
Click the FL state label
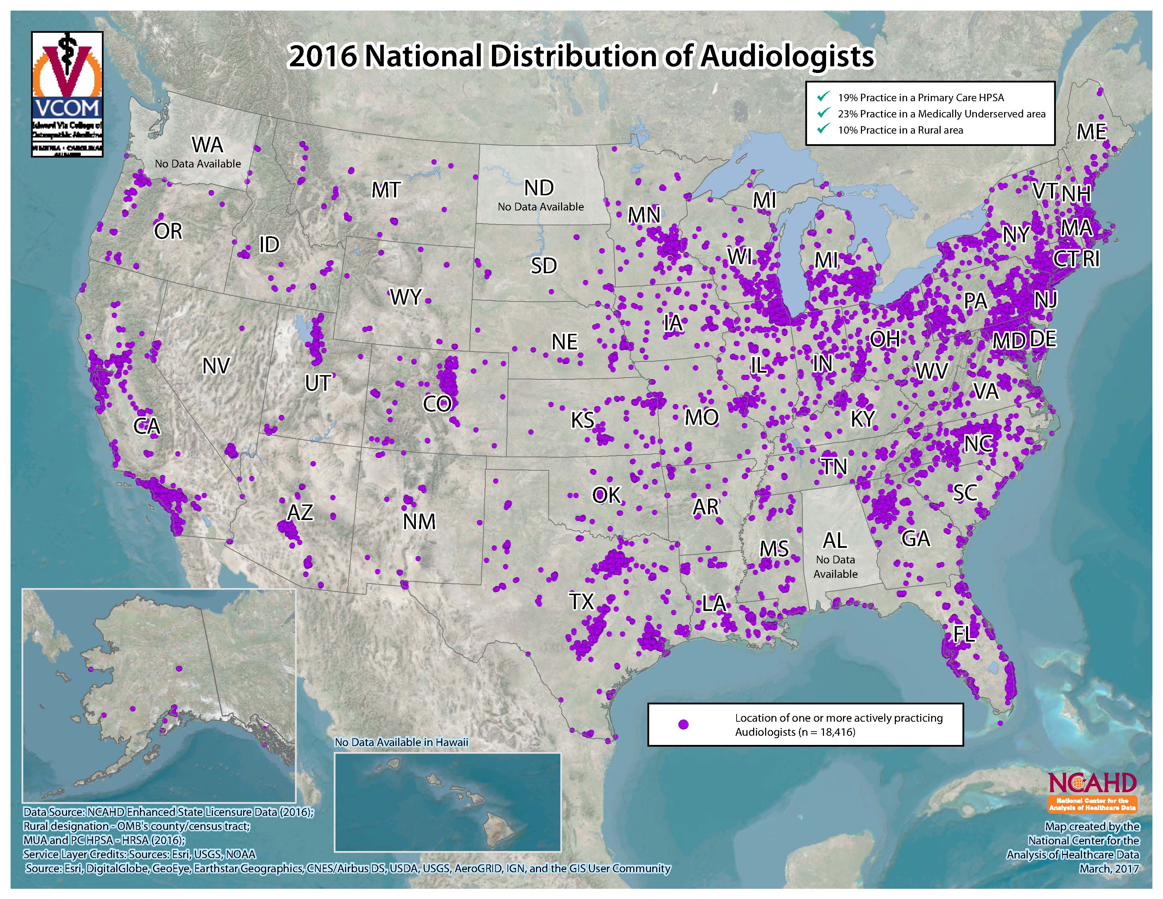[x=964, y=634]
